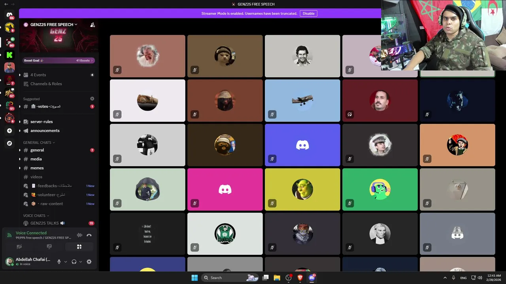Open the memes channel
The width and height of the screenshot is (506, 284).
tap(59, 168)
